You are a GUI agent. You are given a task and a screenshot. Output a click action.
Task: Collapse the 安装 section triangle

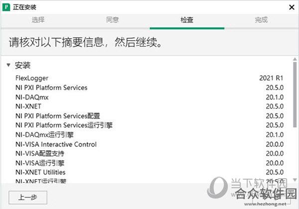[x=8, y=65]
